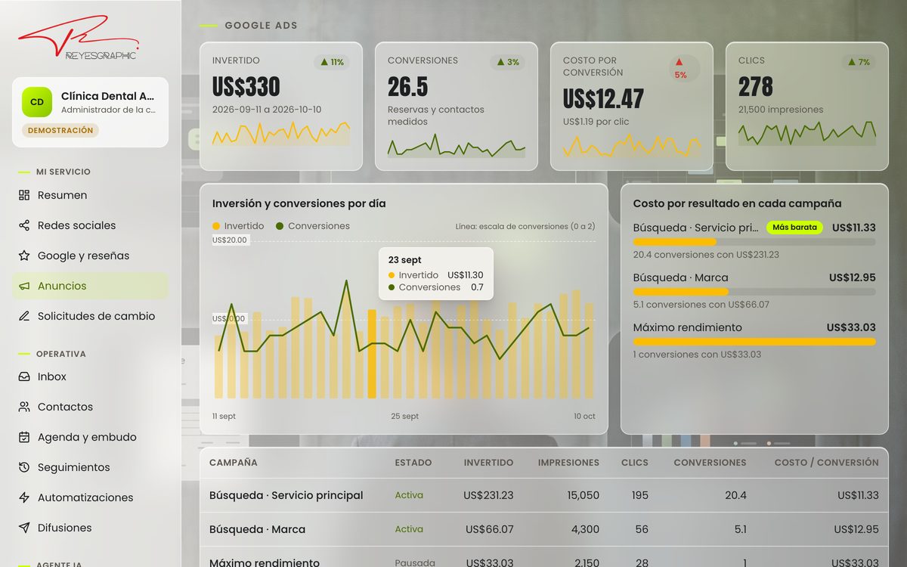The image size is (907, 567).
Task: Click the US$12.47 cost value
Action: (x=603, y=99)
